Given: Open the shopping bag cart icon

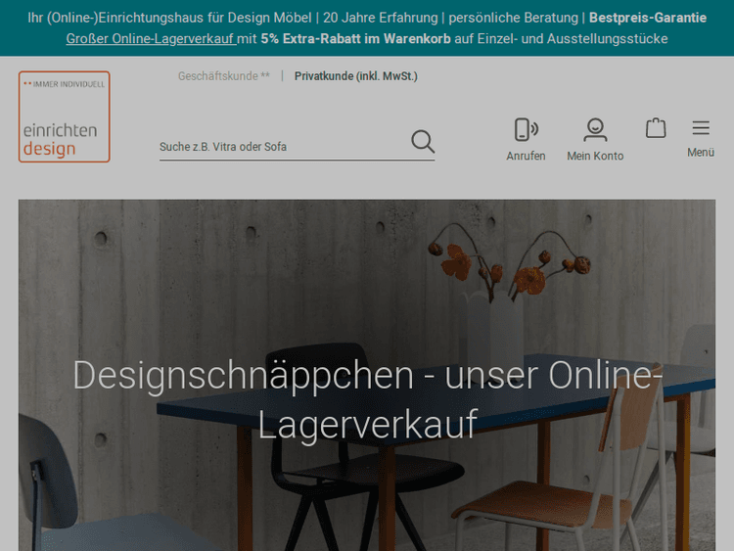Looking at the screenshot, I should click(x=656, y=128).
